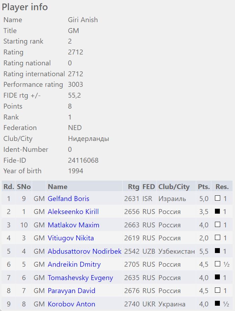Open Gelfand Boris player link
235x311 pixels.
point(68,199)
